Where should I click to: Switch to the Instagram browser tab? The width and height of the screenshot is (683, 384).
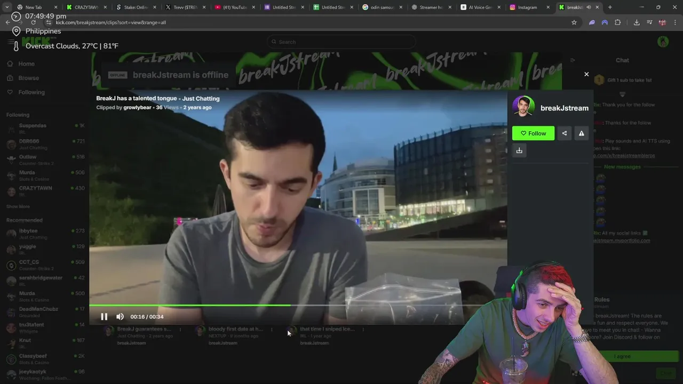click(528, 7)
